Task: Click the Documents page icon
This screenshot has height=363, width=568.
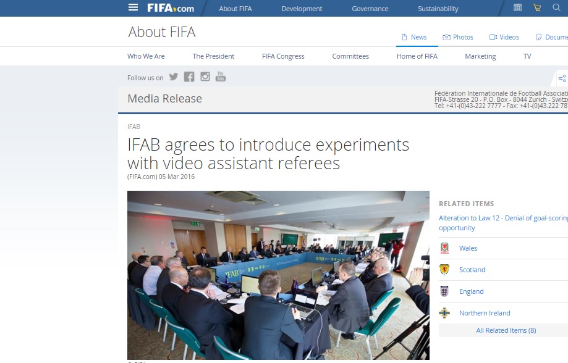Action: tap(539, 37)
